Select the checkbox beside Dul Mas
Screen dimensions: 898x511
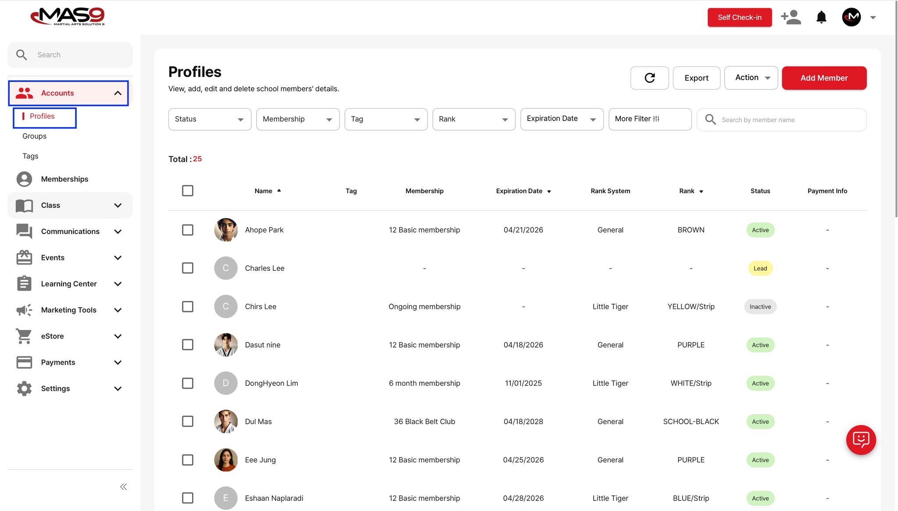188,422
